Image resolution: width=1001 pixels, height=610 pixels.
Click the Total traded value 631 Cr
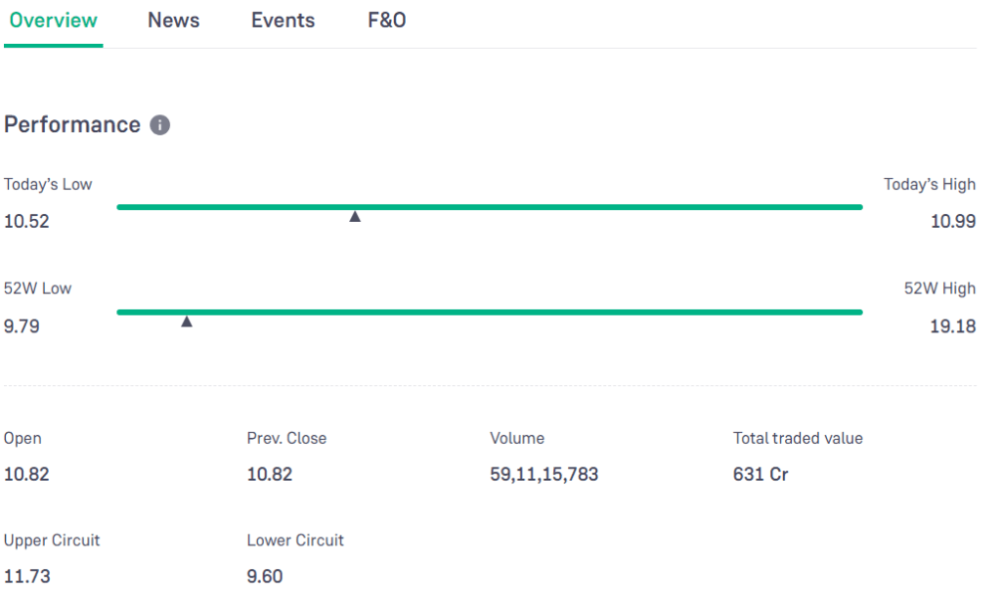pos(761,474)
